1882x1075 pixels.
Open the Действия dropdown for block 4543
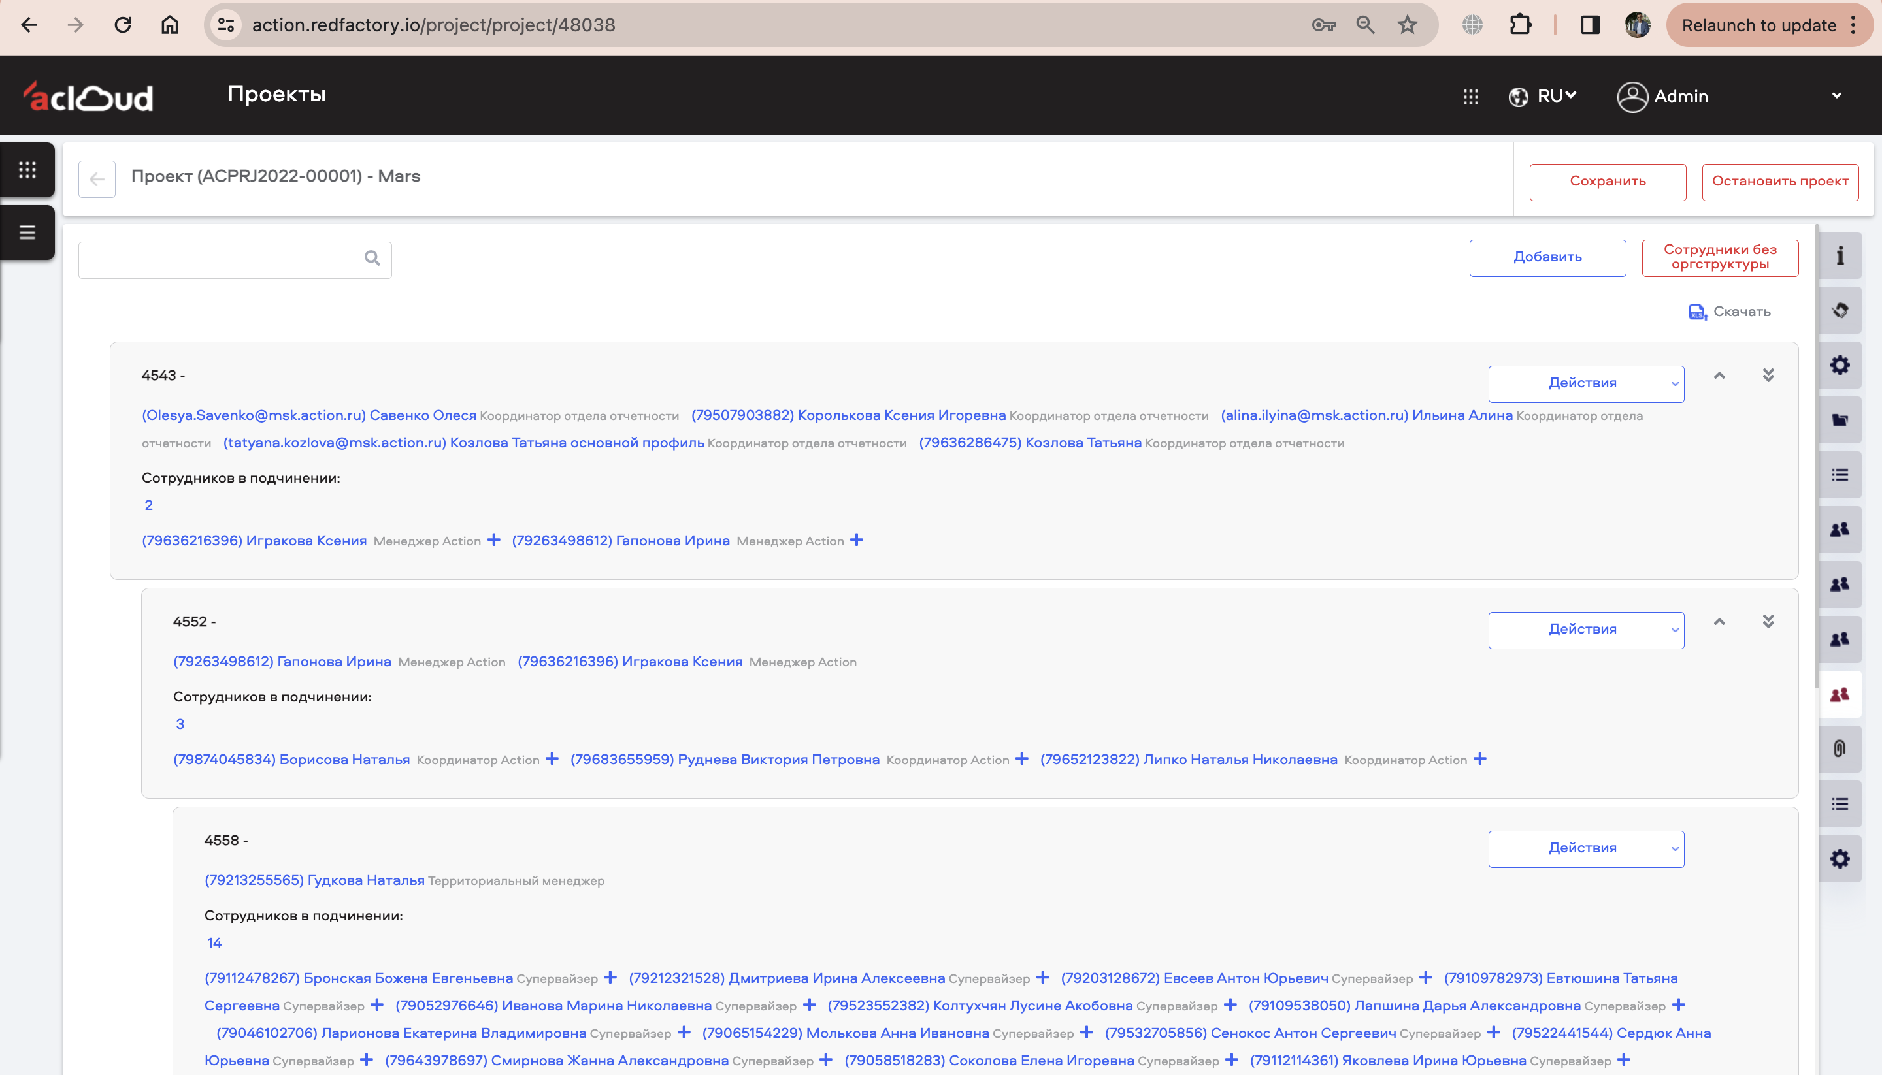coord(1586,384)
